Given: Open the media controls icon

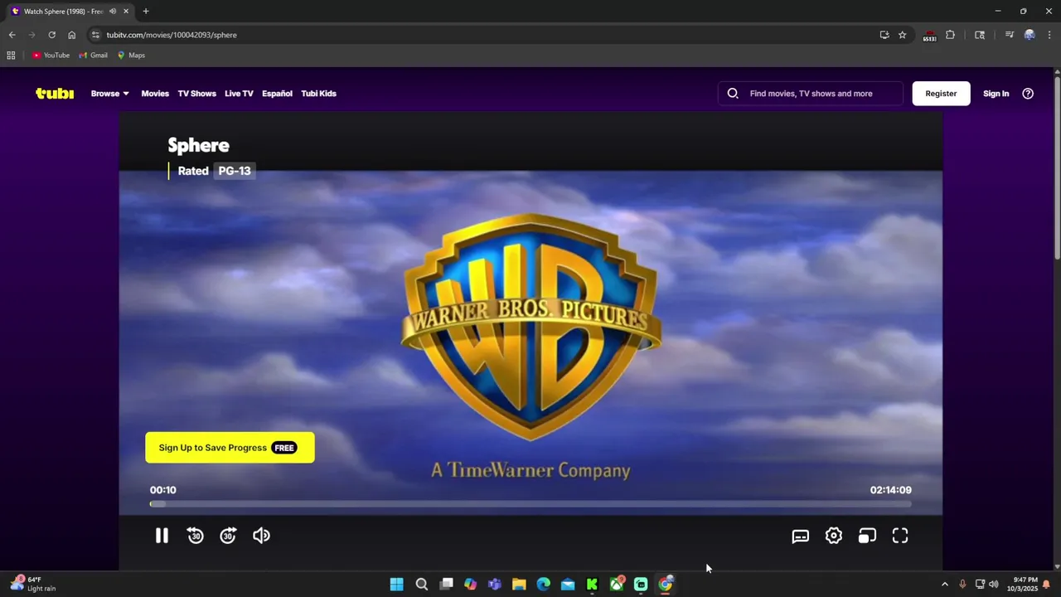Looking at the screenshot, I should [x=1009, y=35].
